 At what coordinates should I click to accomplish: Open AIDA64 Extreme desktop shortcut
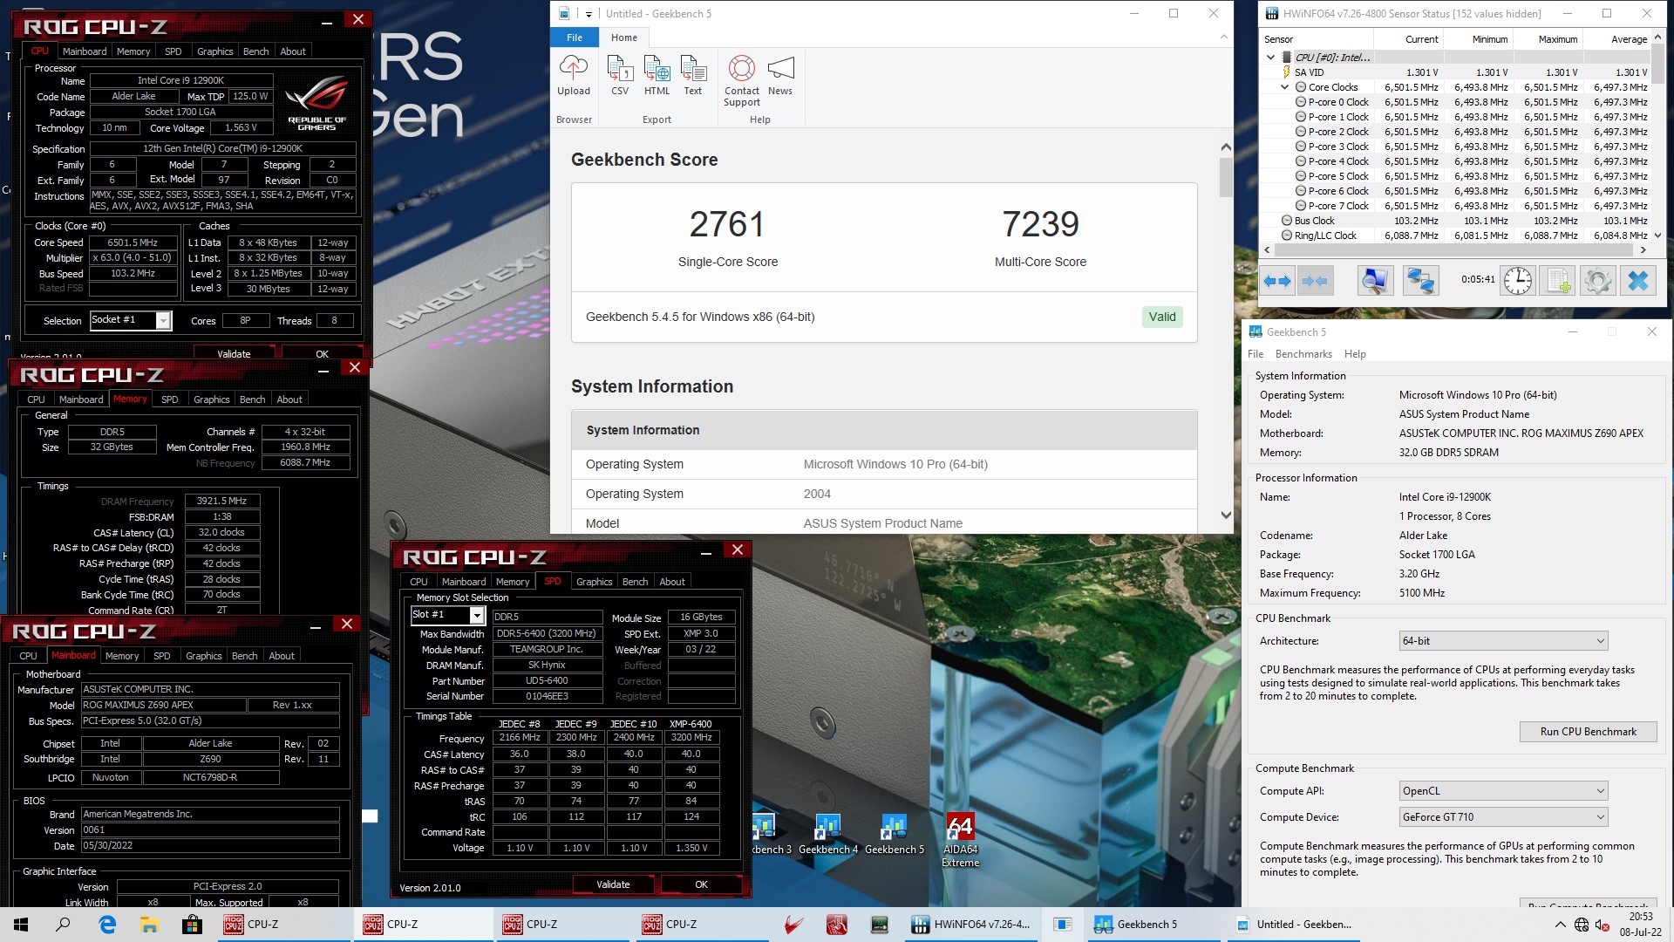point(960,840)
